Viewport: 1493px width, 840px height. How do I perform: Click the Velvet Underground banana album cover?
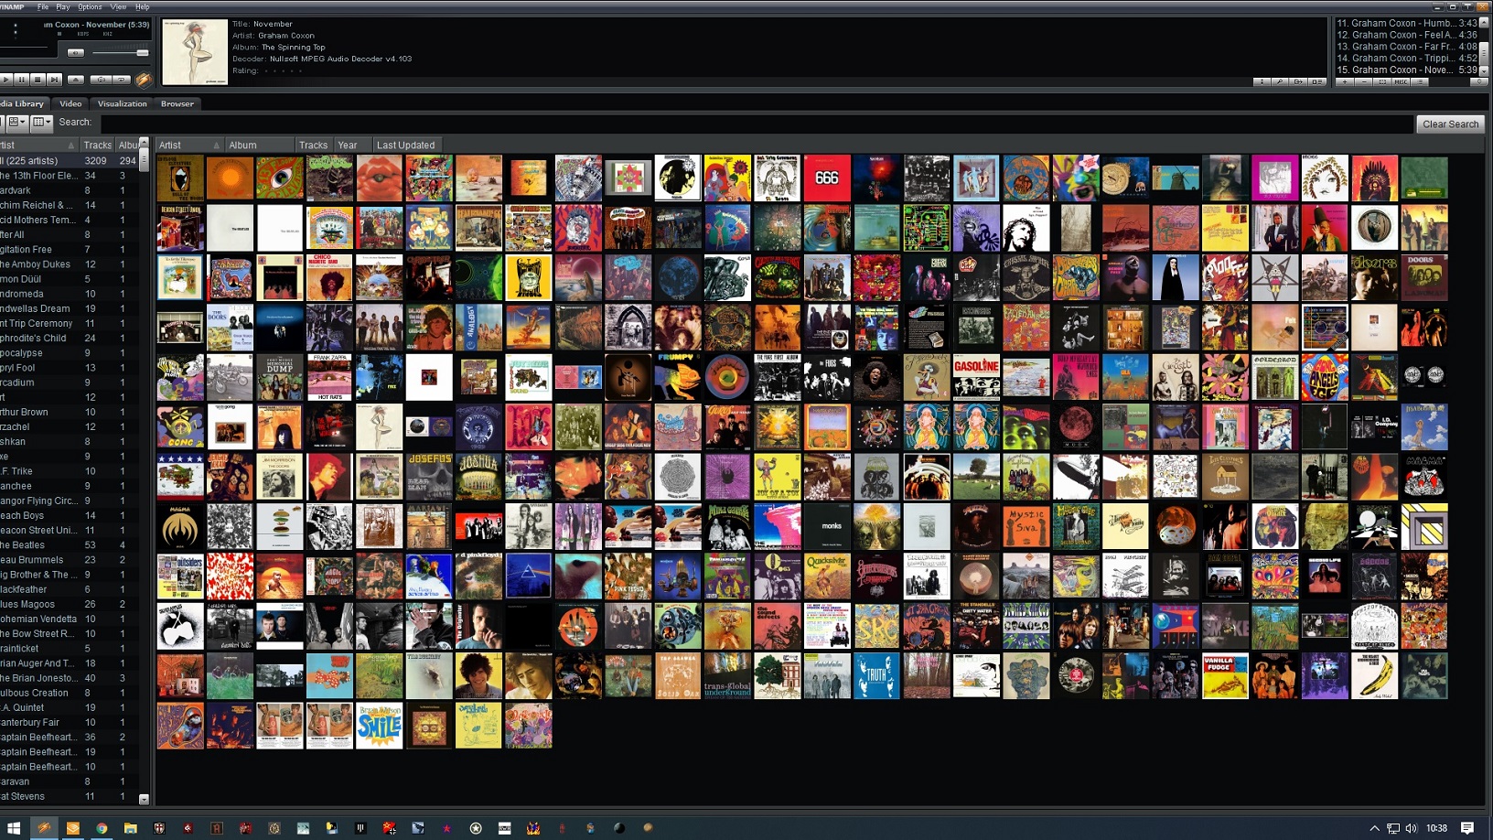click(x=1374, y=675)
